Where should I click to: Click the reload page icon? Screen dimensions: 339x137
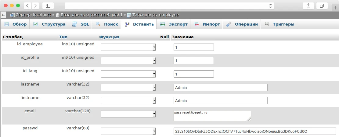pos(270,5)
